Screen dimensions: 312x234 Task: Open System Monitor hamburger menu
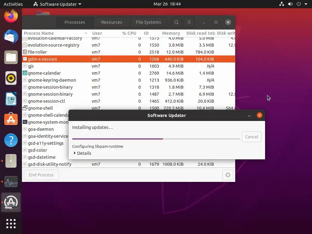(189, 22)
